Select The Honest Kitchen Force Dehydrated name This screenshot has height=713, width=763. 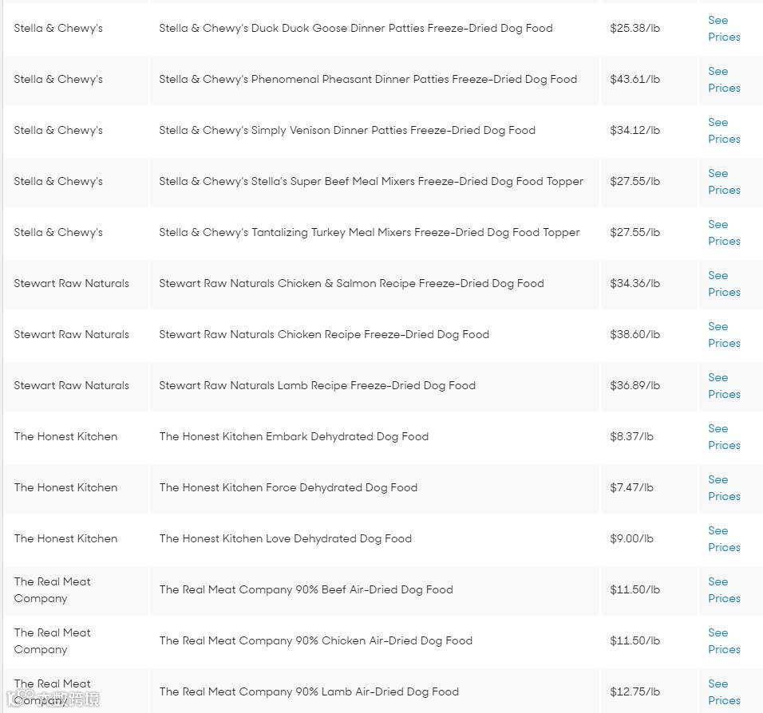coord(288,488)
